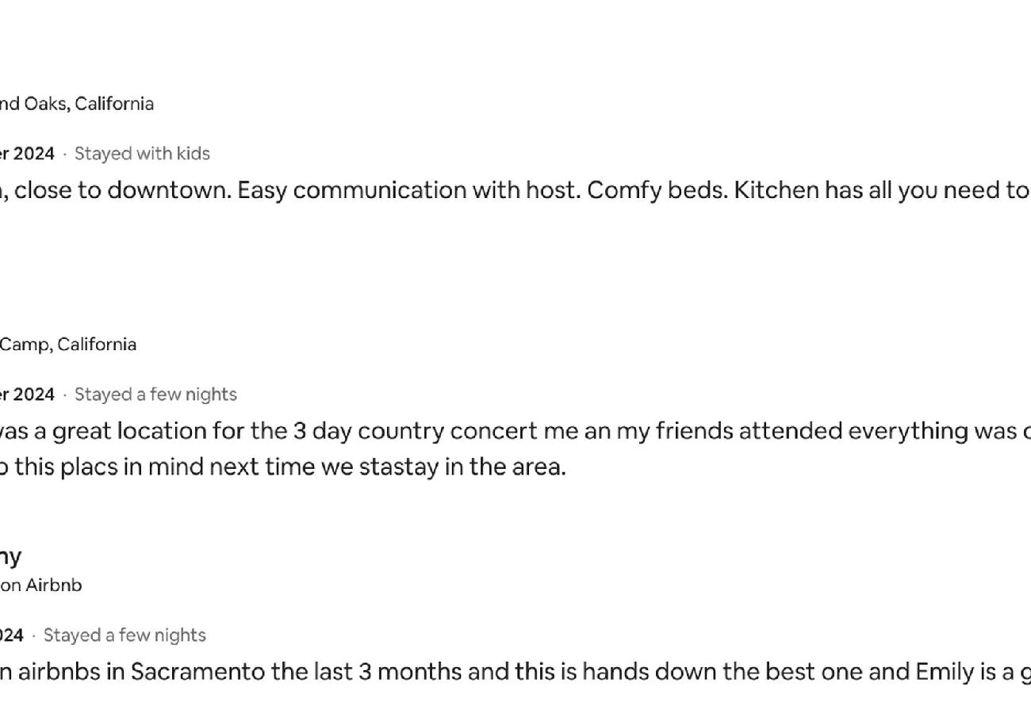1031x713 pixels.
Task: Select 'Stayed a few nights' above the Sacramento review
Action: (x=125, y=635)
